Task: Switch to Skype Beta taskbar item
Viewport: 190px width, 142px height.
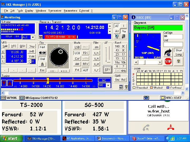Action: point(147,139)
